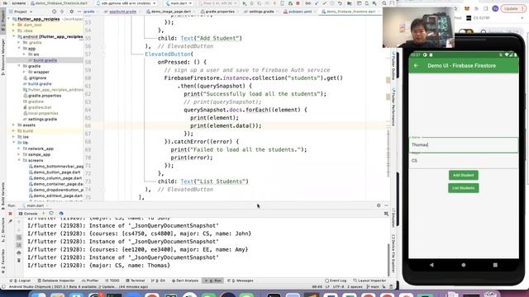
Task: Open the Dart Analysis tool window
Action: click(x=185, y=280)
